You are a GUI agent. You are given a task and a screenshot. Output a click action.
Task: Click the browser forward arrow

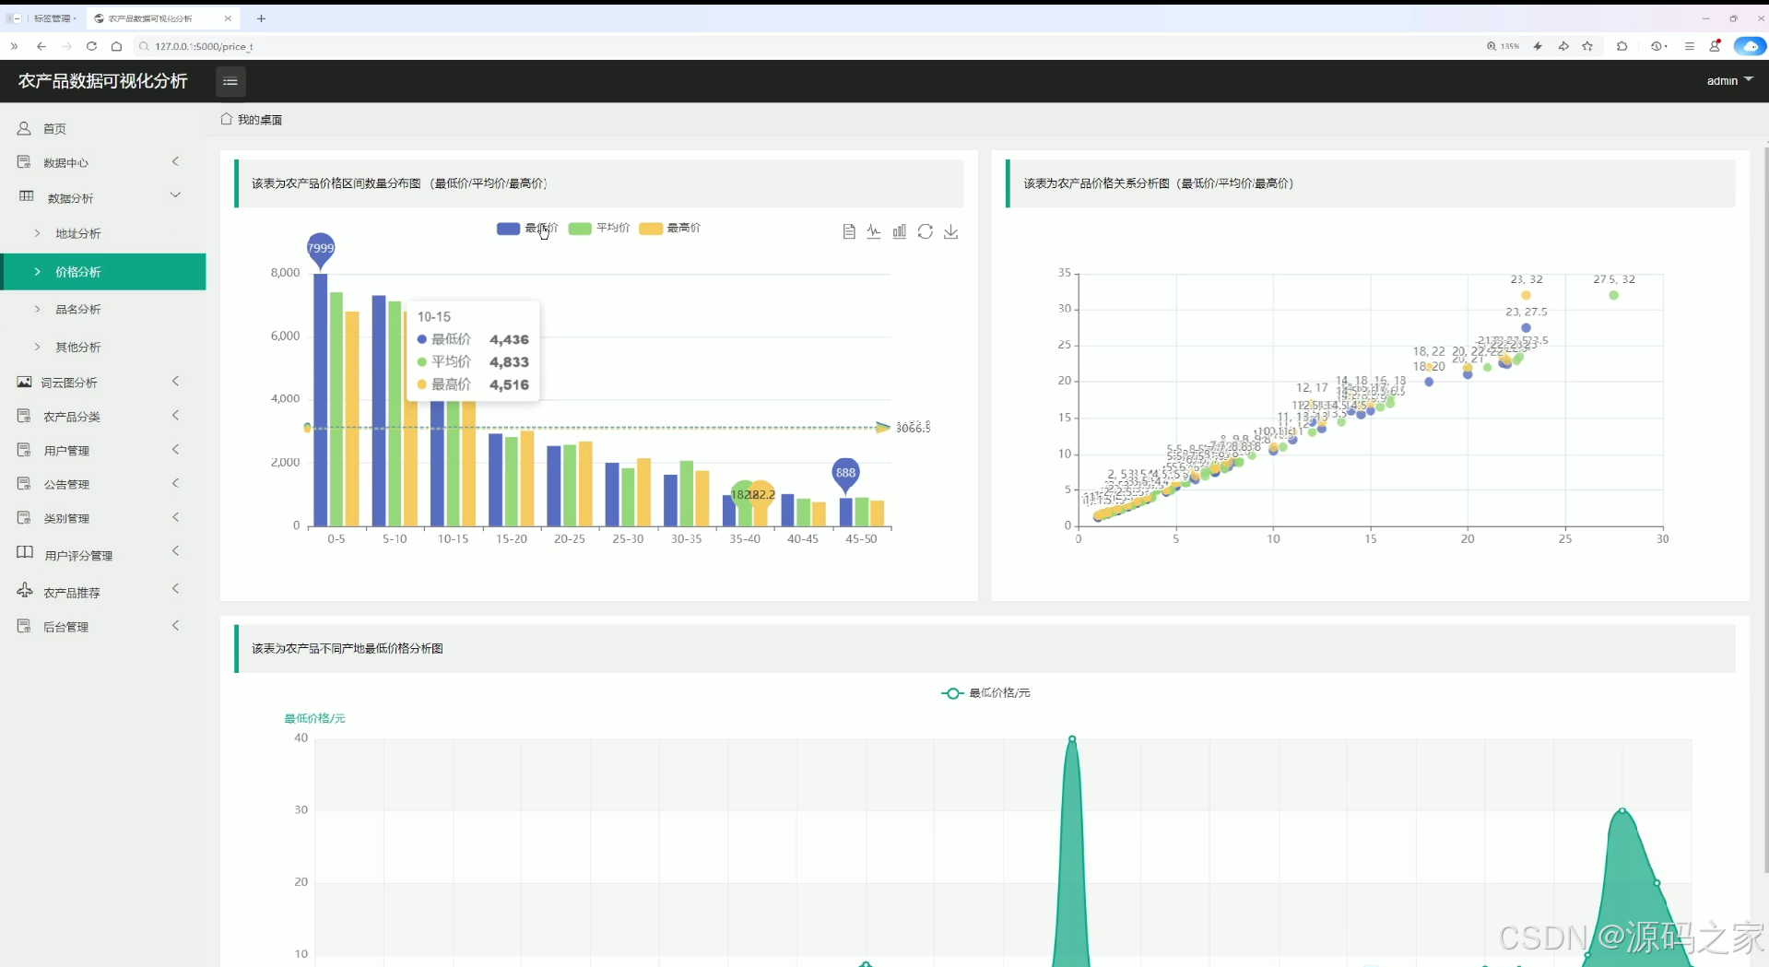point(66,46)
